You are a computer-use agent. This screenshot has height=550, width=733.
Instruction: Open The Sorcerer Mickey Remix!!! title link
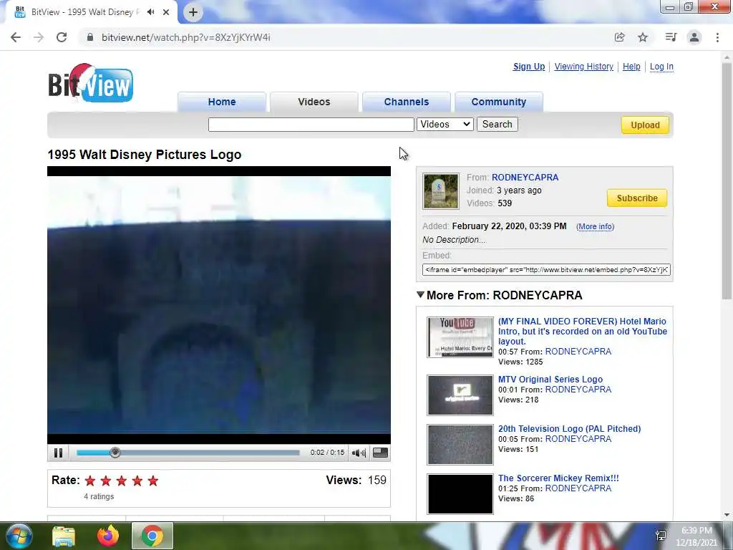click(558, 478)
